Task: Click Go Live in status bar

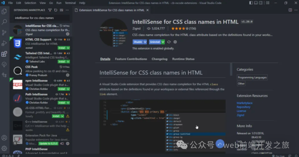Action: 279,156
